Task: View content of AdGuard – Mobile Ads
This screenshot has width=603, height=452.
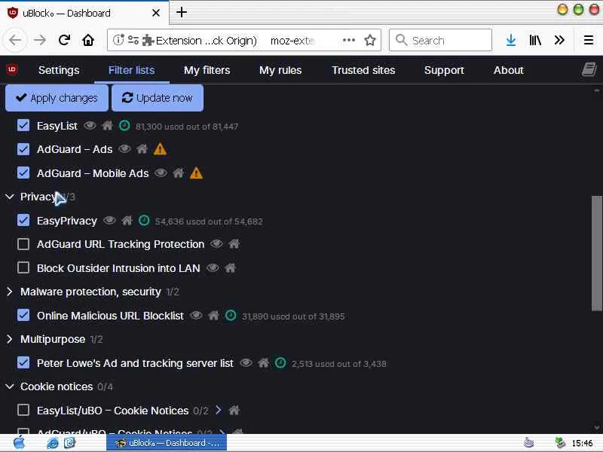Action: pos(161,173)
